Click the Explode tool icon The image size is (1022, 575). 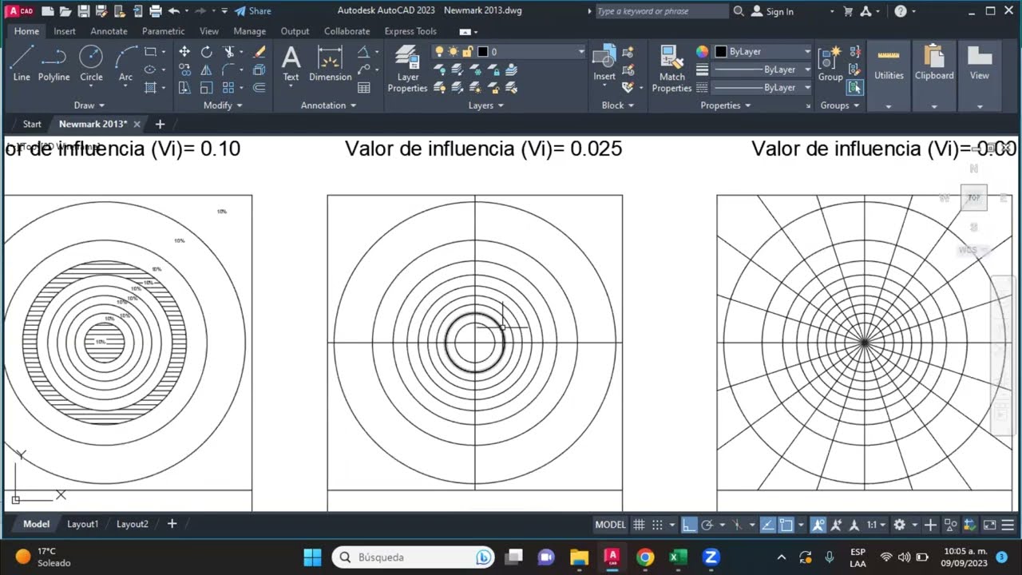259,69
